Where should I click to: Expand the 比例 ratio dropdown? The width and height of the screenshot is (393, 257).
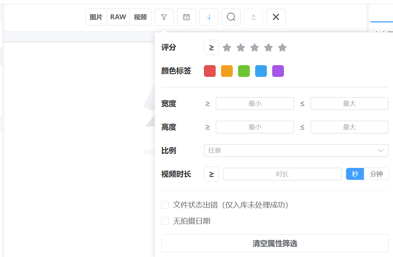[x=296, y=151]
